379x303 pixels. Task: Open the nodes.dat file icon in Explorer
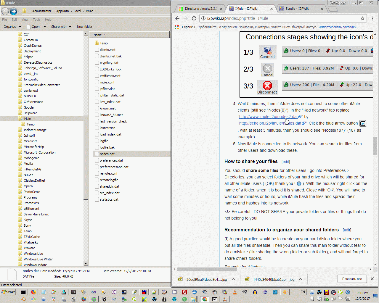(x=97, y=154)
